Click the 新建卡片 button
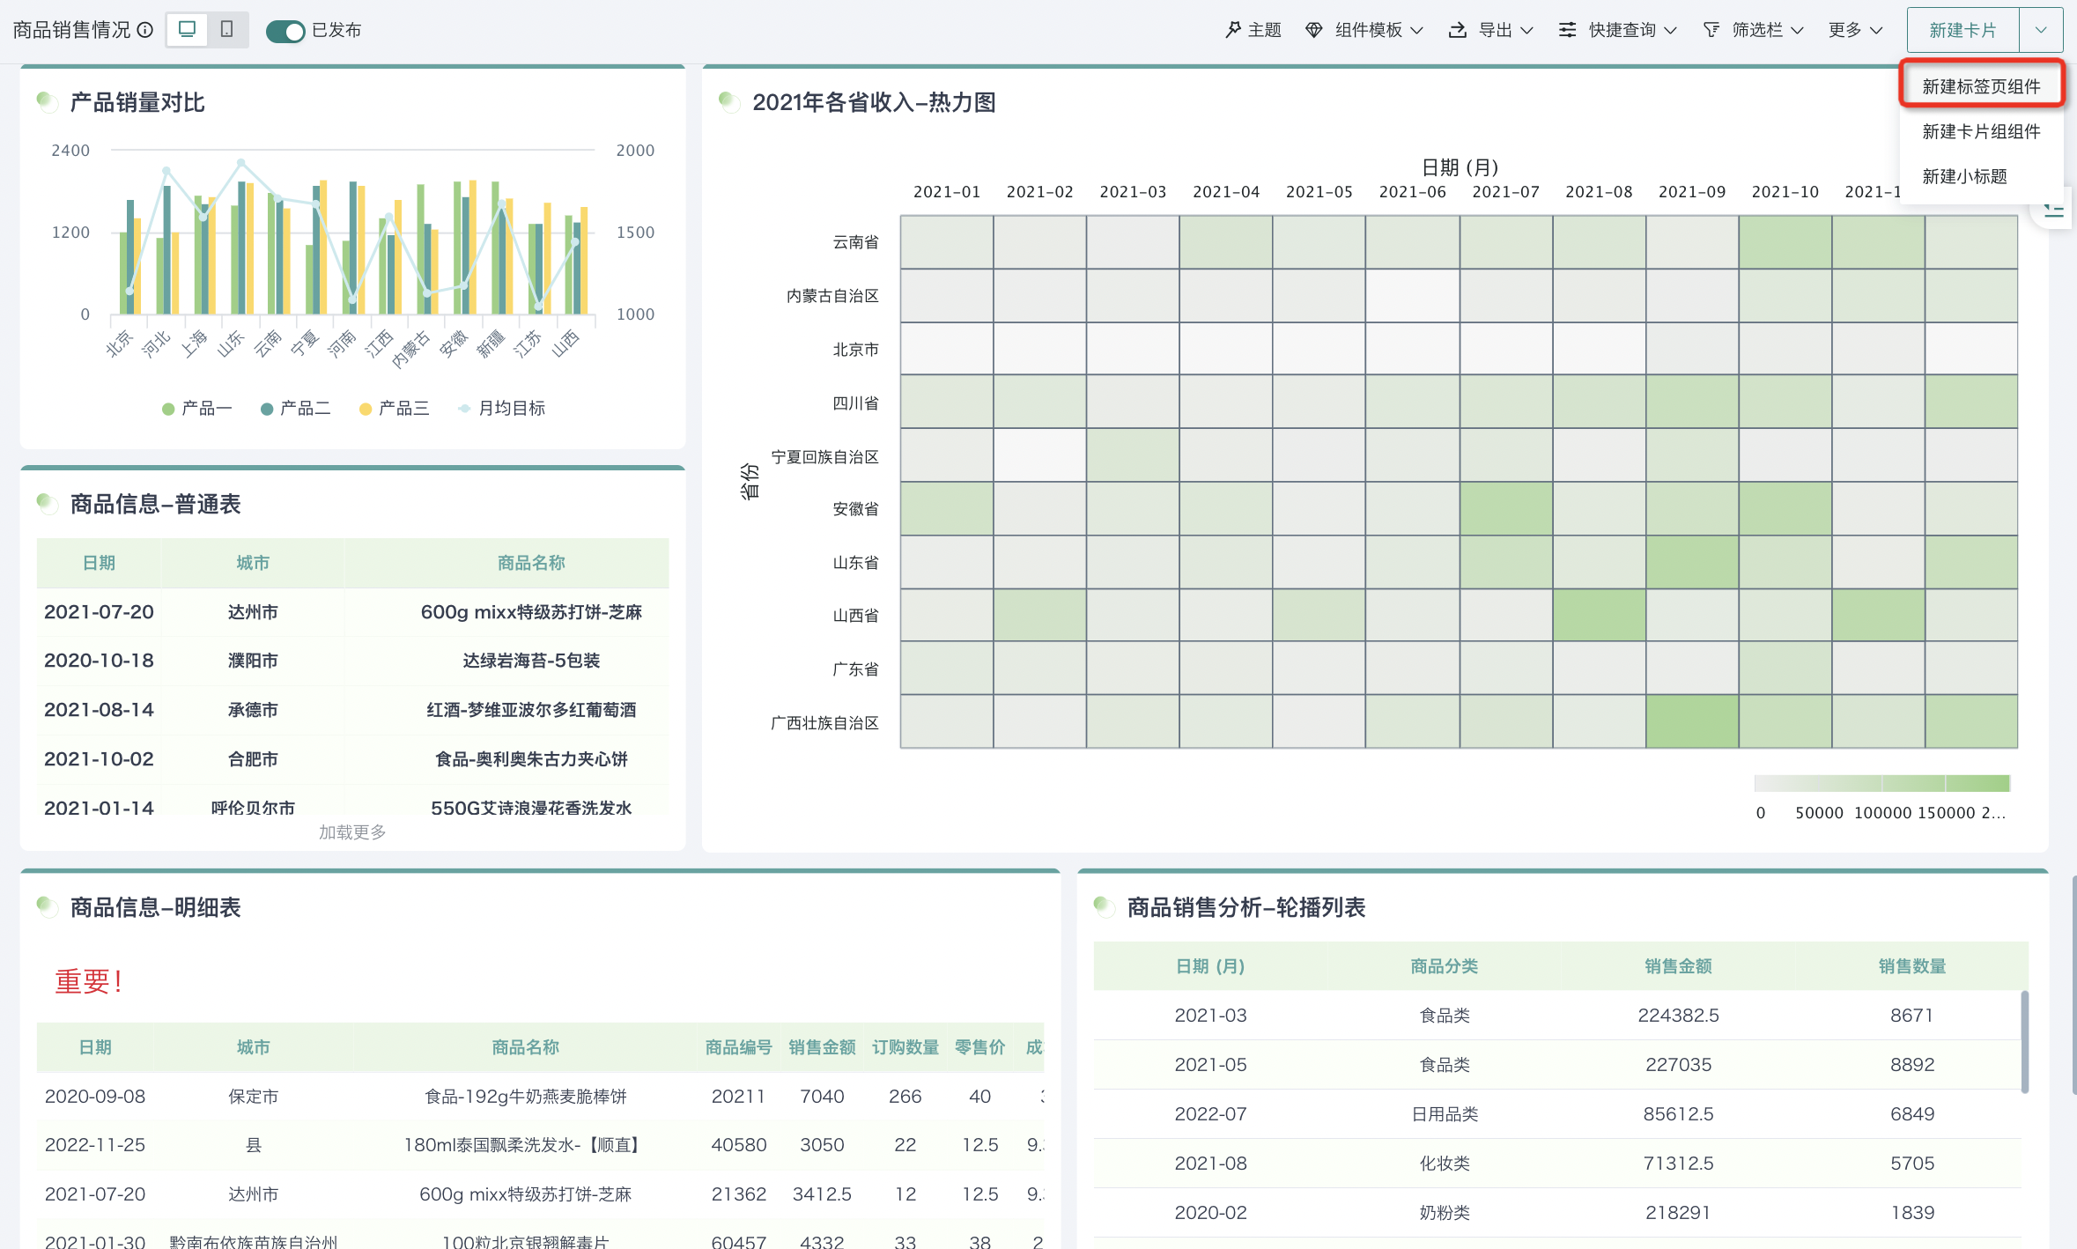Image resolution: width=2077 pixels, height=1249 pixels. (x=1962, y=30)
